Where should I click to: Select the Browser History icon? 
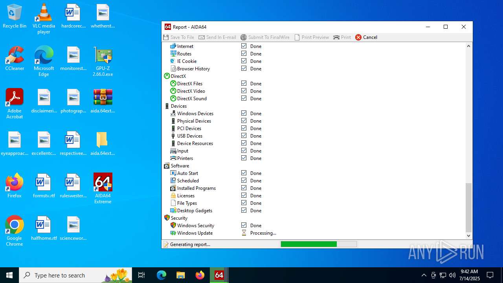coord(173,68)
